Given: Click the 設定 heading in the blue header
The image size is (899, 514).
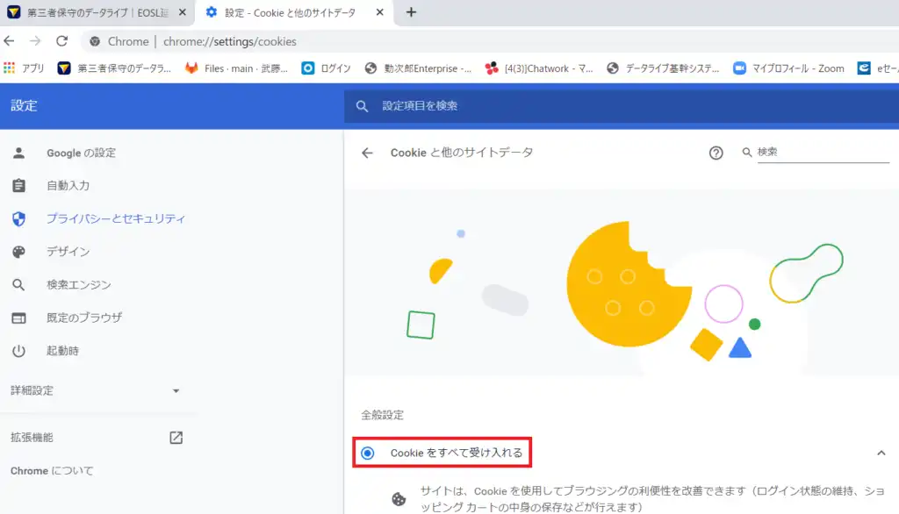Looking at the screenshot, I should [x=24, y=106].
